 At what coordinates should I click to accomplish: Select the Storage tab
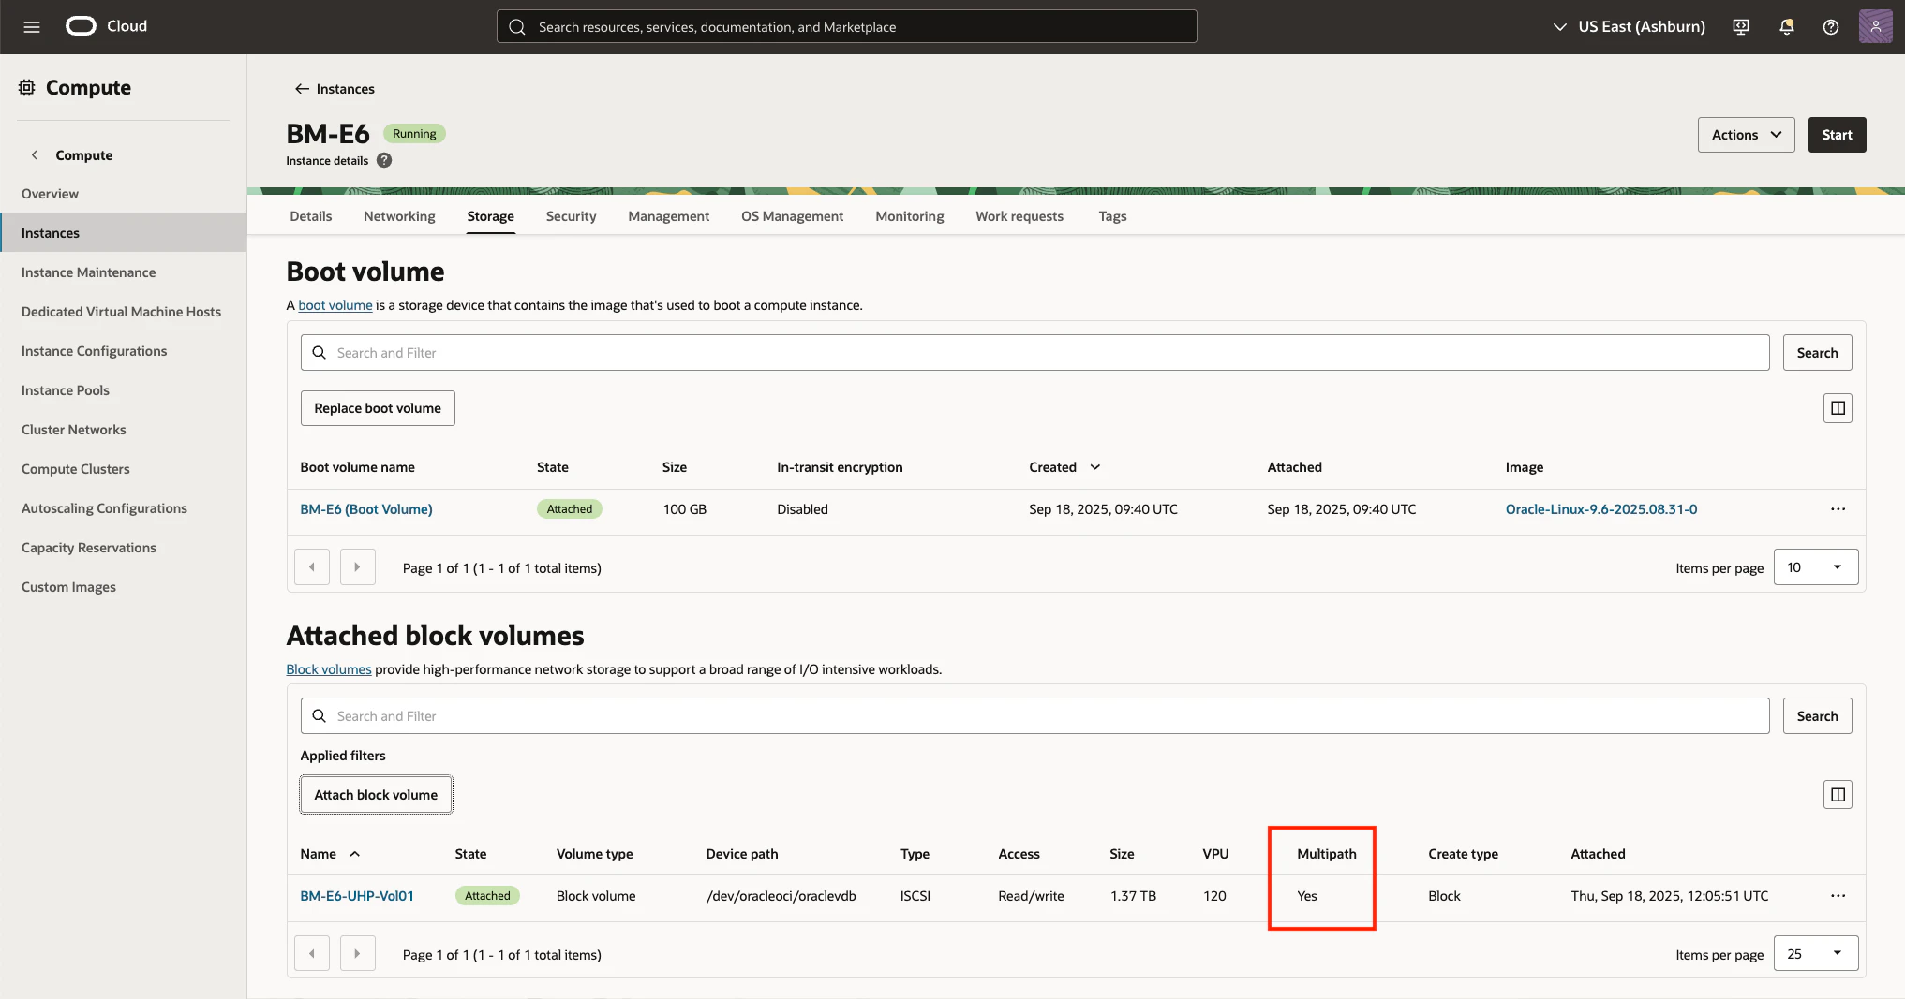(x=491, y=216)
